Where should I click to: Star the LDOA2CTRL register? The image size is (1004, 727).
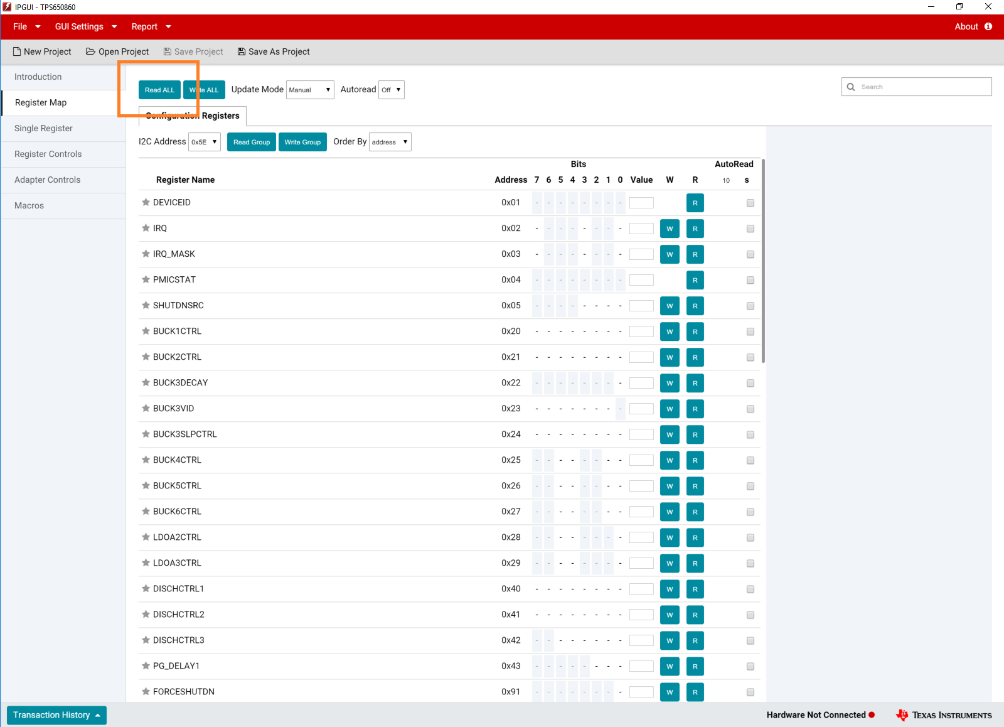click(146, 537)
